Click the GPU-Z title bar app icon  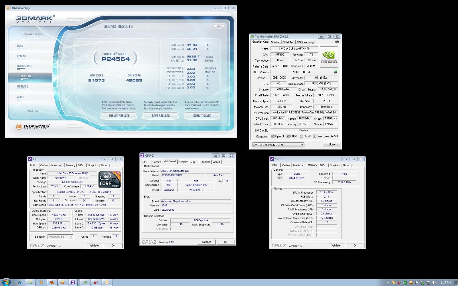click(252, 37)
